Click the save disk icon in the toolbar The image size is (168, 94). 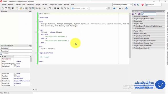tap(26, 8)
